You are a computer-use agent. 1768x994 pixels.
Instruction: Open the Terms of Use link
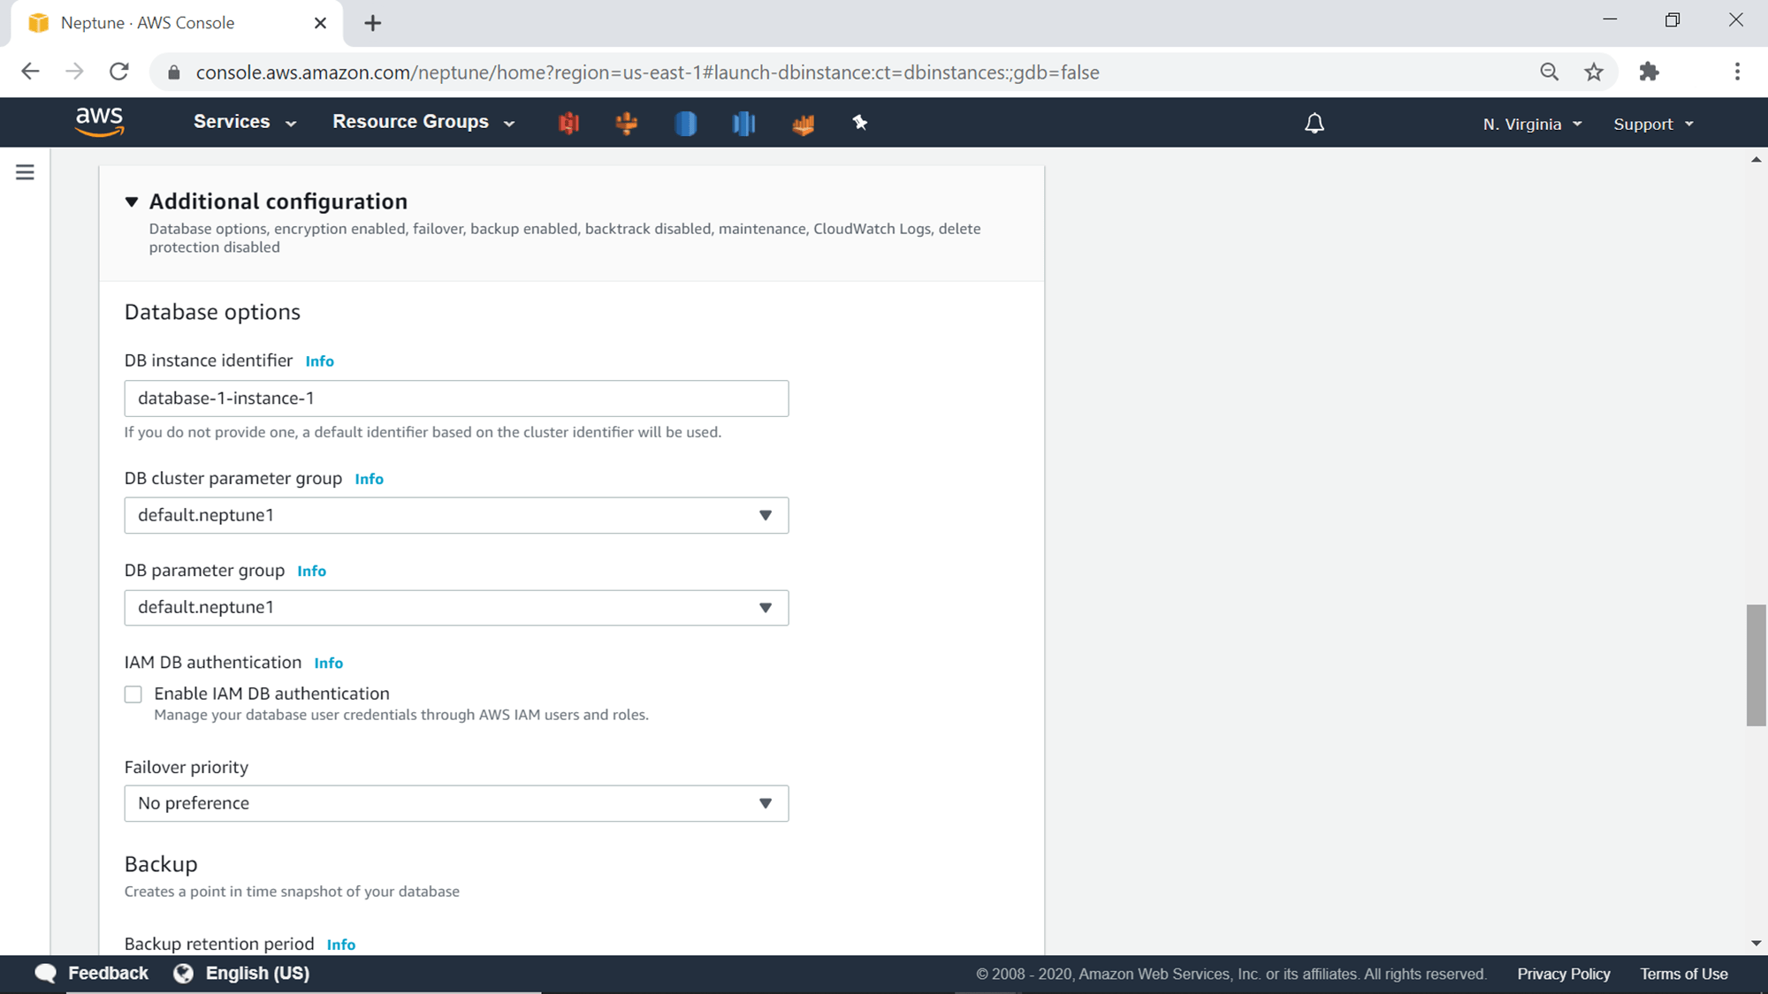click(x=1683, y=973)
